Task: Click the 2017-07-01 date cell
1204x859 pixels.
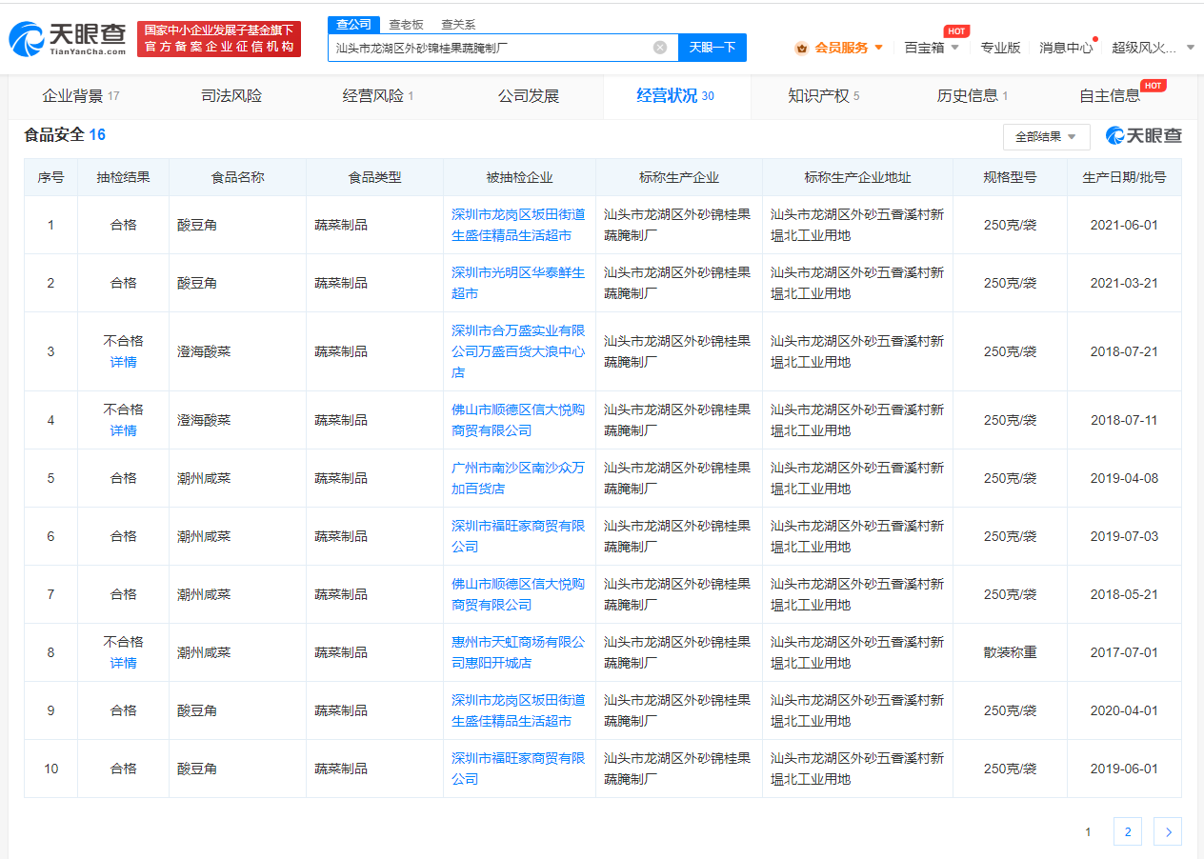Action: point(1124,652)
